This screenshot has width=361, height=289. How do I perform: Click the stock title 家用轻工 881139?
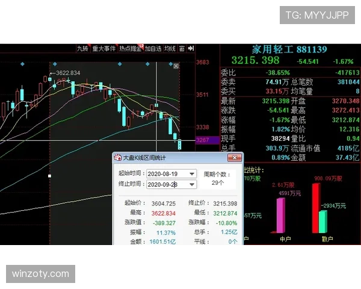(x=289, y=49)
